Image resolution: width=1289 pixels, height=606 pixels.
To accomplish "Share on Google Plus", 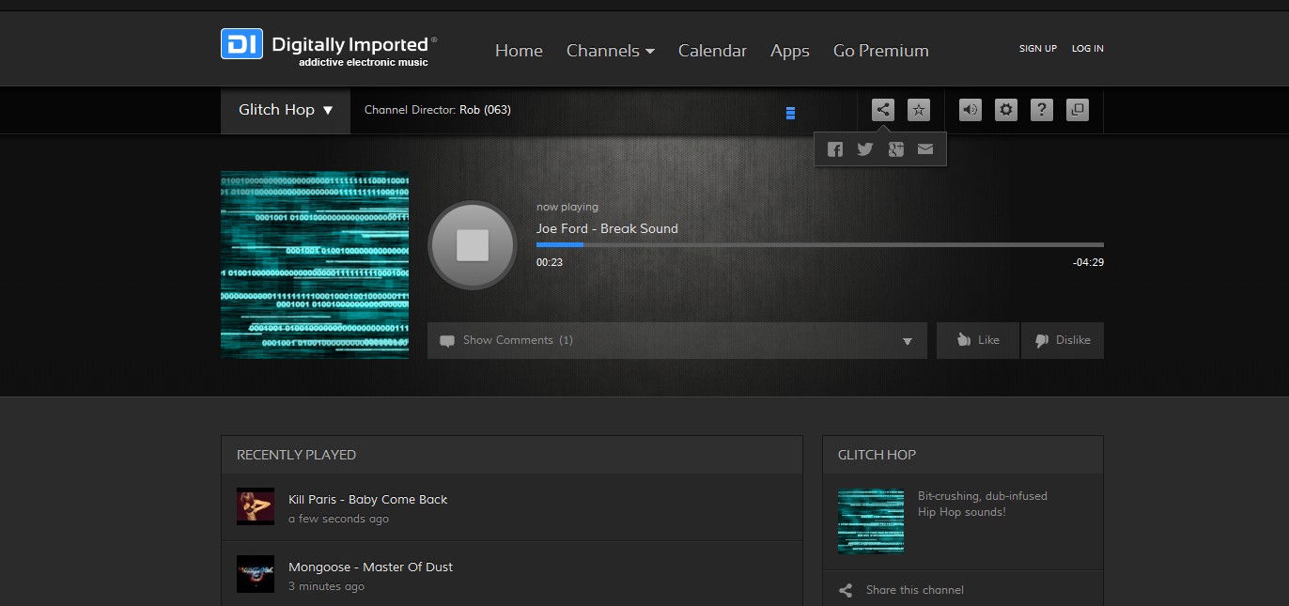I will [x=896, y=149].
